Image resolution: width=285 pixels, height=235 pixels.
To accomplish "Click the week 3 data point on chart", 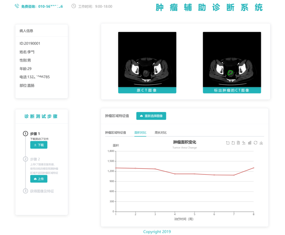I will pyautogui.click(x=155, y=169).
